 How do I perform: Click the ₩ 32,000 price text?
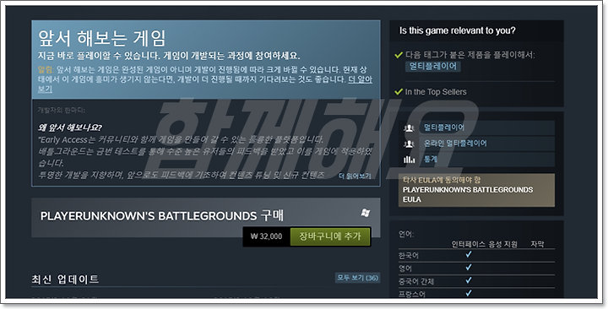[x=266, y=236]
